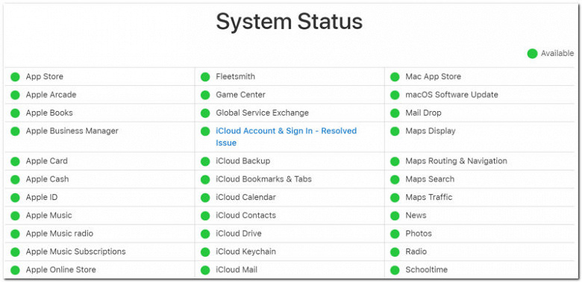The width and height of the screenshot is (582, 282).
Task: Select the Apple Music Subscriptions service name
Action: 75,251
